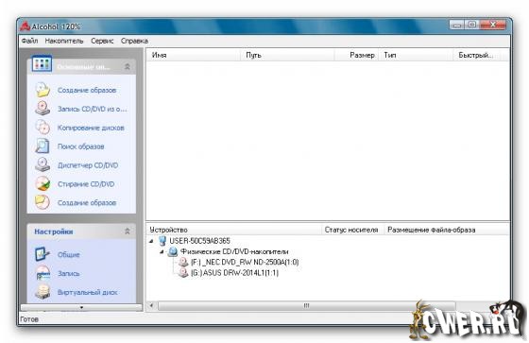Viewport: 529px width, 343px height.
Task: Select Физические CD/DVD-накопители tree row
Action: pyautogui.click(x=234, y=251)
